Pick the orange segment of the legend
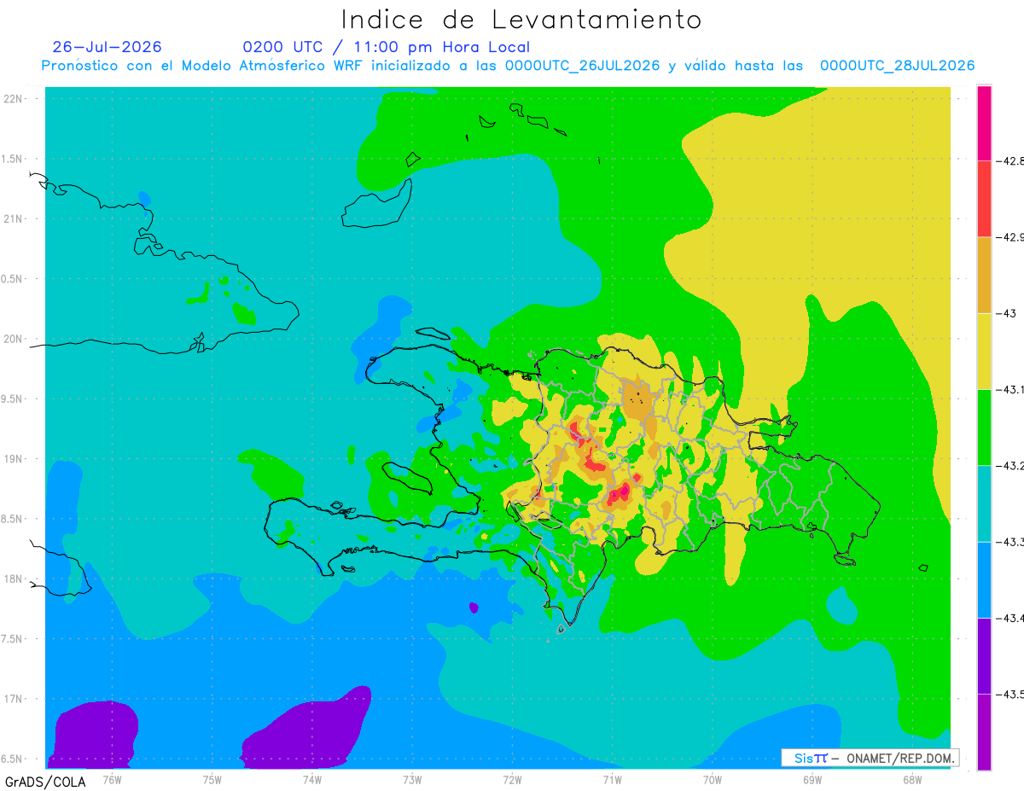 click(x=984, y=275)
